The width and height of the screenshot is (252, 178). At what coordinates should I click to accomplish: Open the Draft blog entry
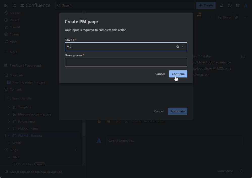coord(25,164)
